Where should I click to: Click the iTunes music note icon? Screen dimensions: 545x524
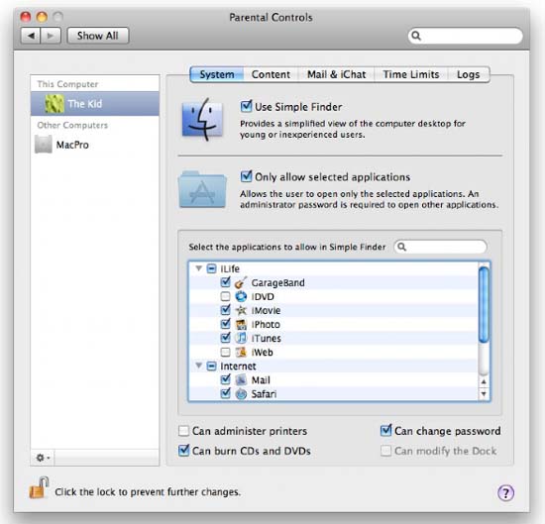(241, 338)
